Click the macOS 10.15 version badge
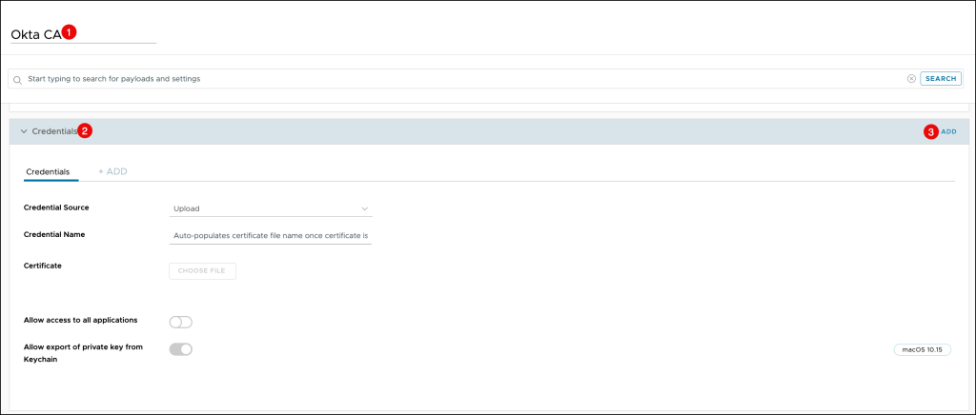This screenshot has width=976, height=415. (x=922, y=349)
